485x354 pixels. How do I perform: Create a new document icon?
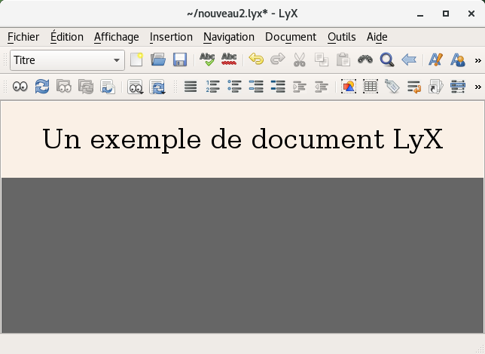click(136, 60)
